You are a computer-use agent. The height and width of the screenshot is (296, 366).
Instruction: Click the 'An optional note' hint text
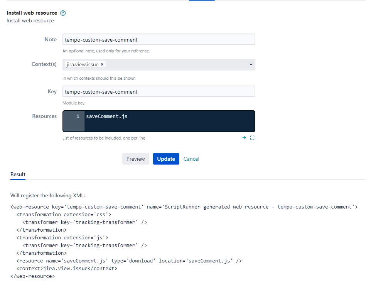point(106,51)
